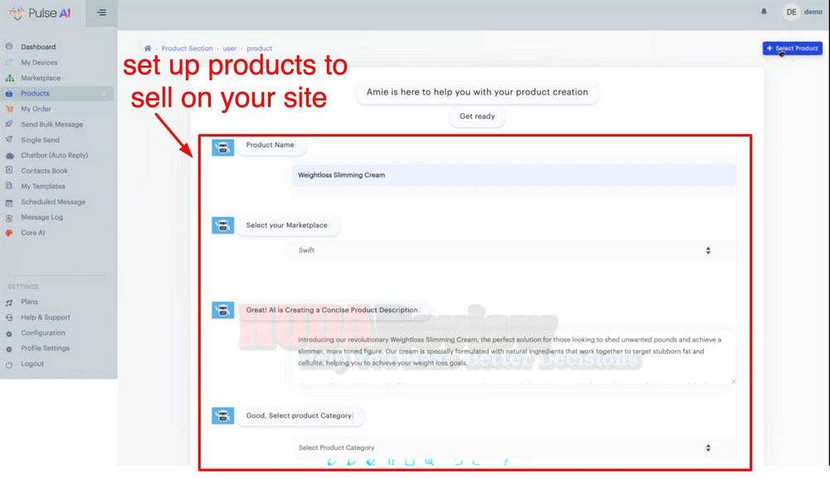Open the DE user avatar

[x=791, y=12]
